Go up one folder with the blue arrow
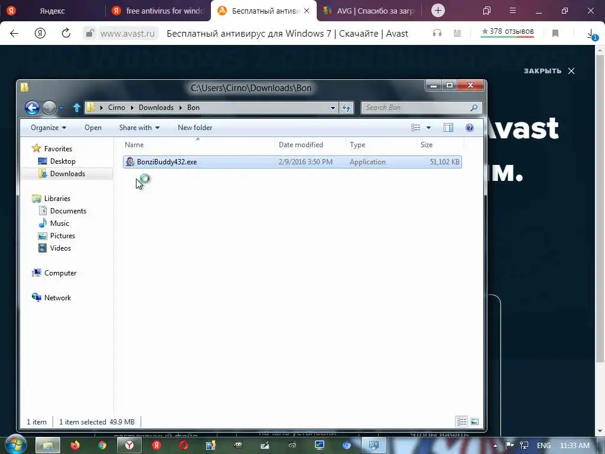 point(76,108)
